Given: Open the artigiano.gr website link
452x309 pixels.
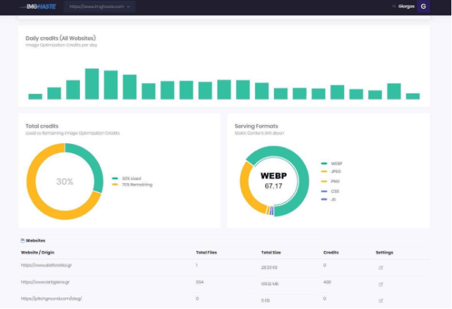Looking at the screenshot, I should click(45, 282).
